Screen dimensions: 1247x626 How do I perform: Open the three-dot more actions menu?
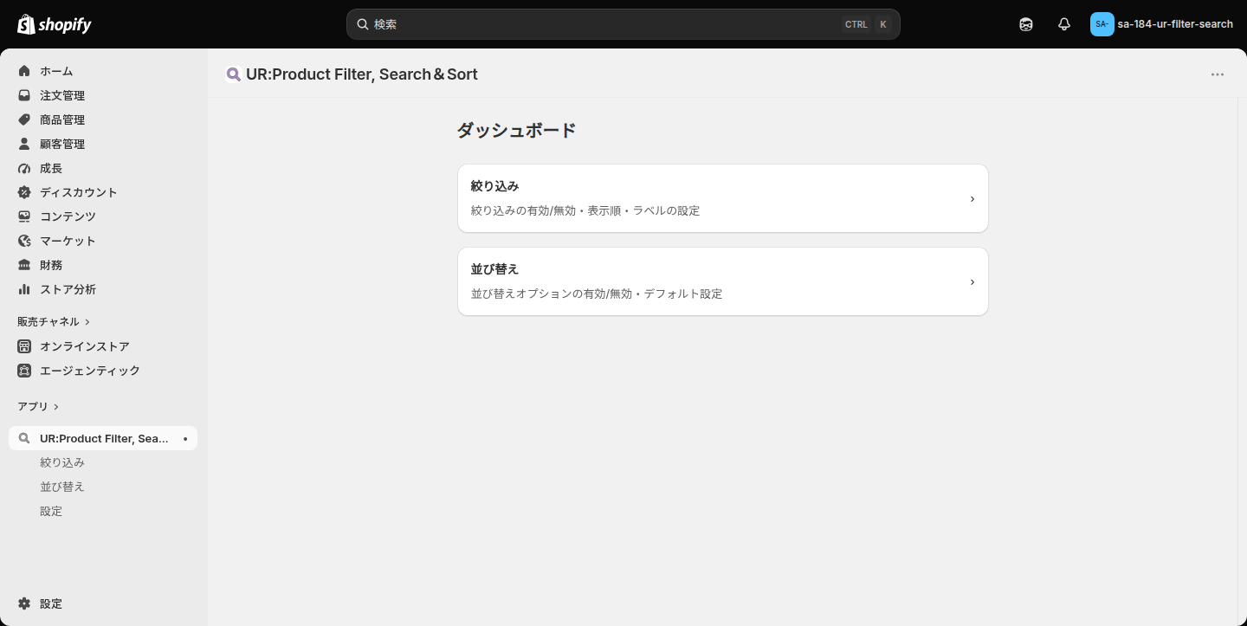point(1218,74)
